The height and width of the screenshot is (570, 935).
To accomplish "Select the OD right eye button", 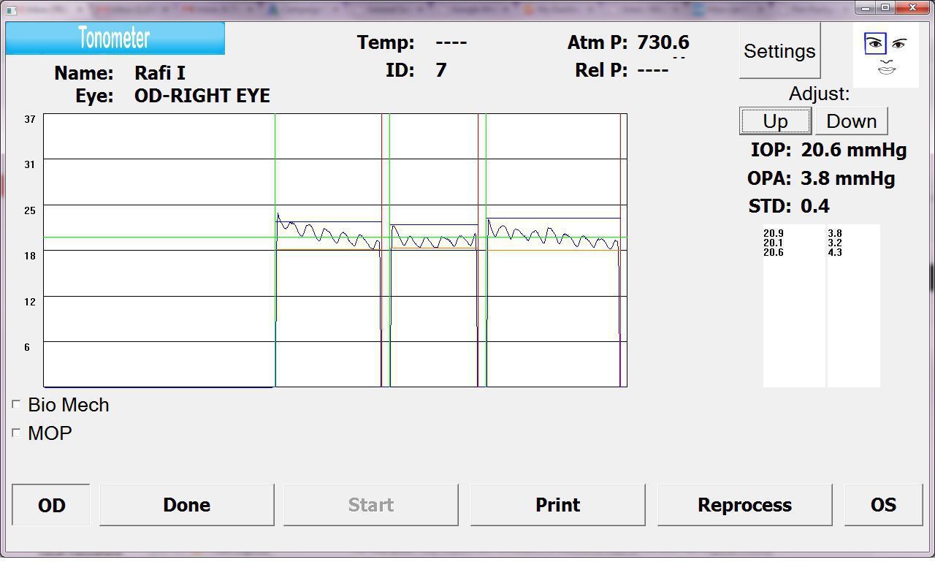I will [x=51, y=505].
